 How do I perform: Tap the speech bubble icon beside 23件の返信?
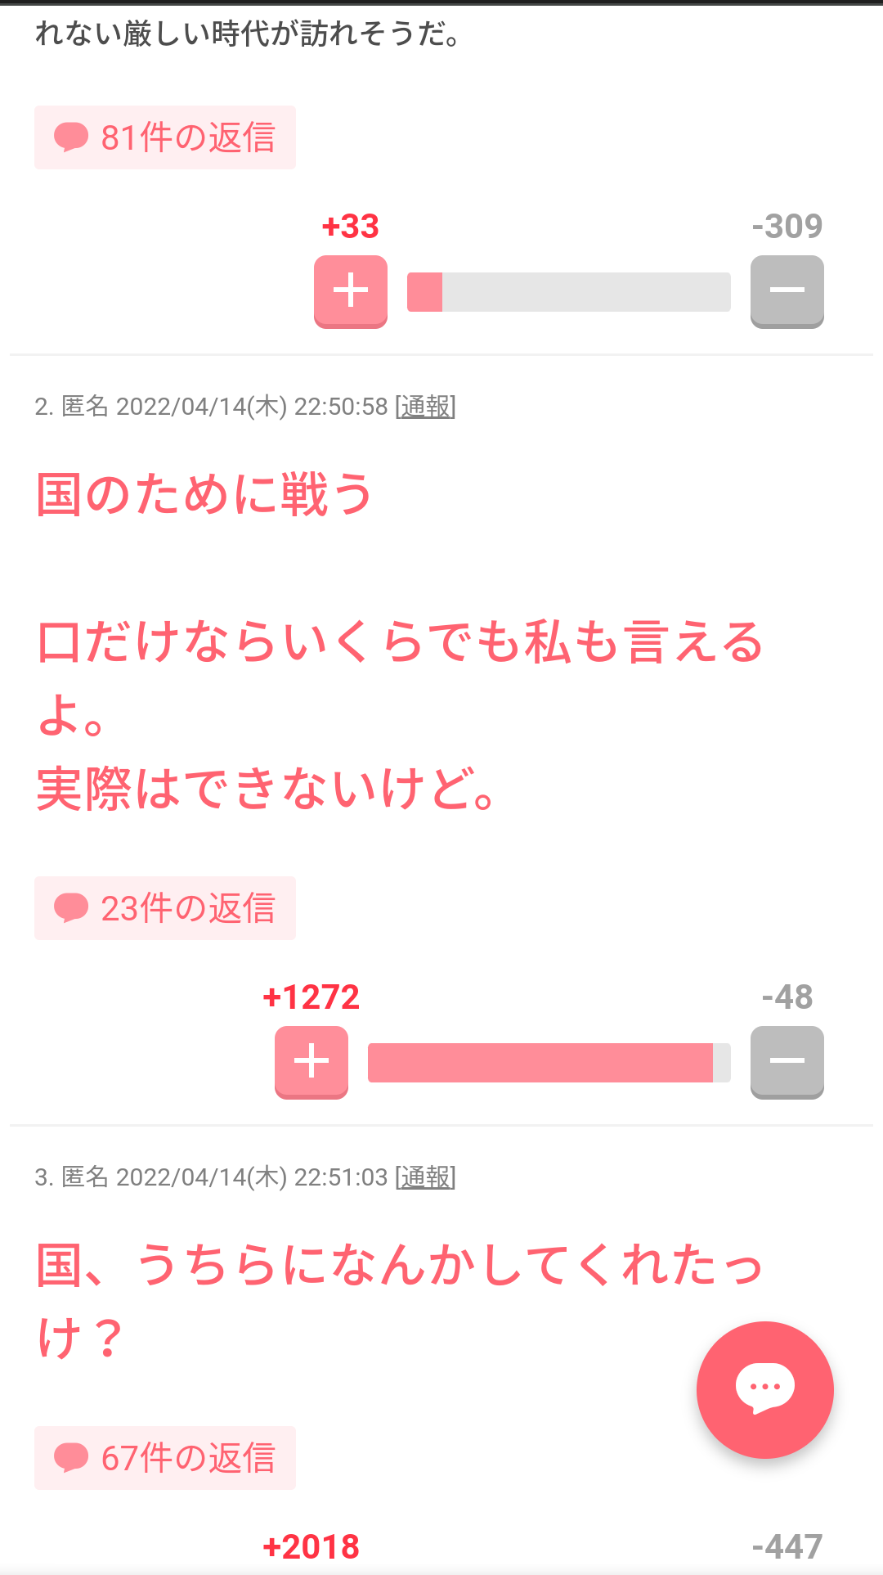click(71, 907)
